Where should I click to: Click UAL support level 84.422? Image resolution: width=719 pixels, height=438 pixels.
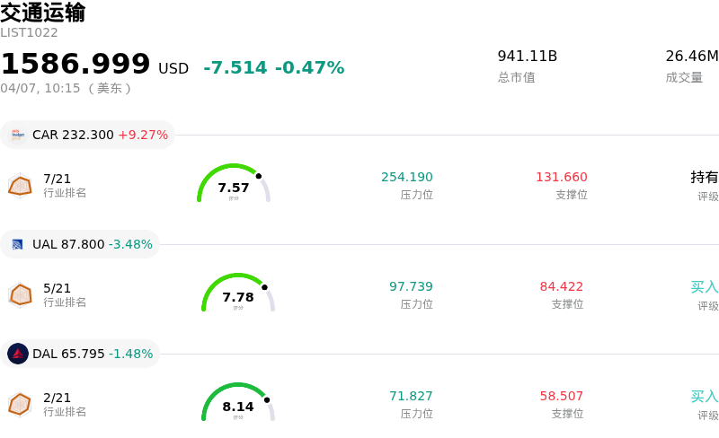coord(562,286)
